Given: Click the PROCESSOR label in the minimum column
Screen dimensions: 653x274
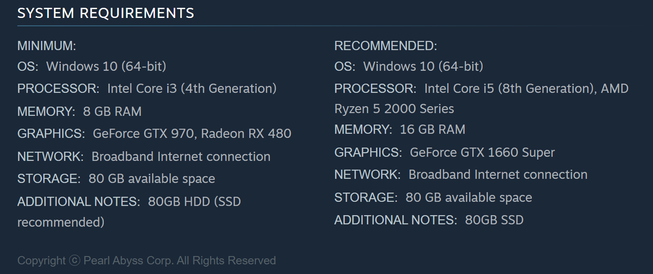Looking at the screenshot, I should [x=58, y=88].
